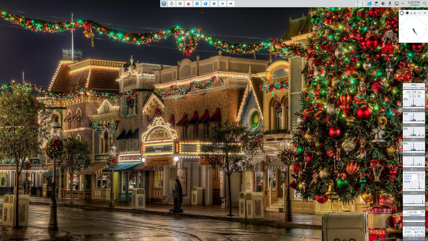
Task: Open the application launcher menu
Action: click(x=163, y=3)
